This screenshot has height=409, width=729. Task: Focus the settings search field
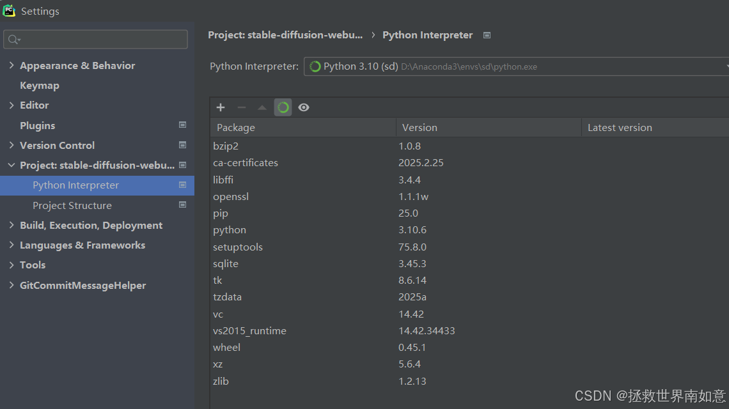[x=95, y=40]
